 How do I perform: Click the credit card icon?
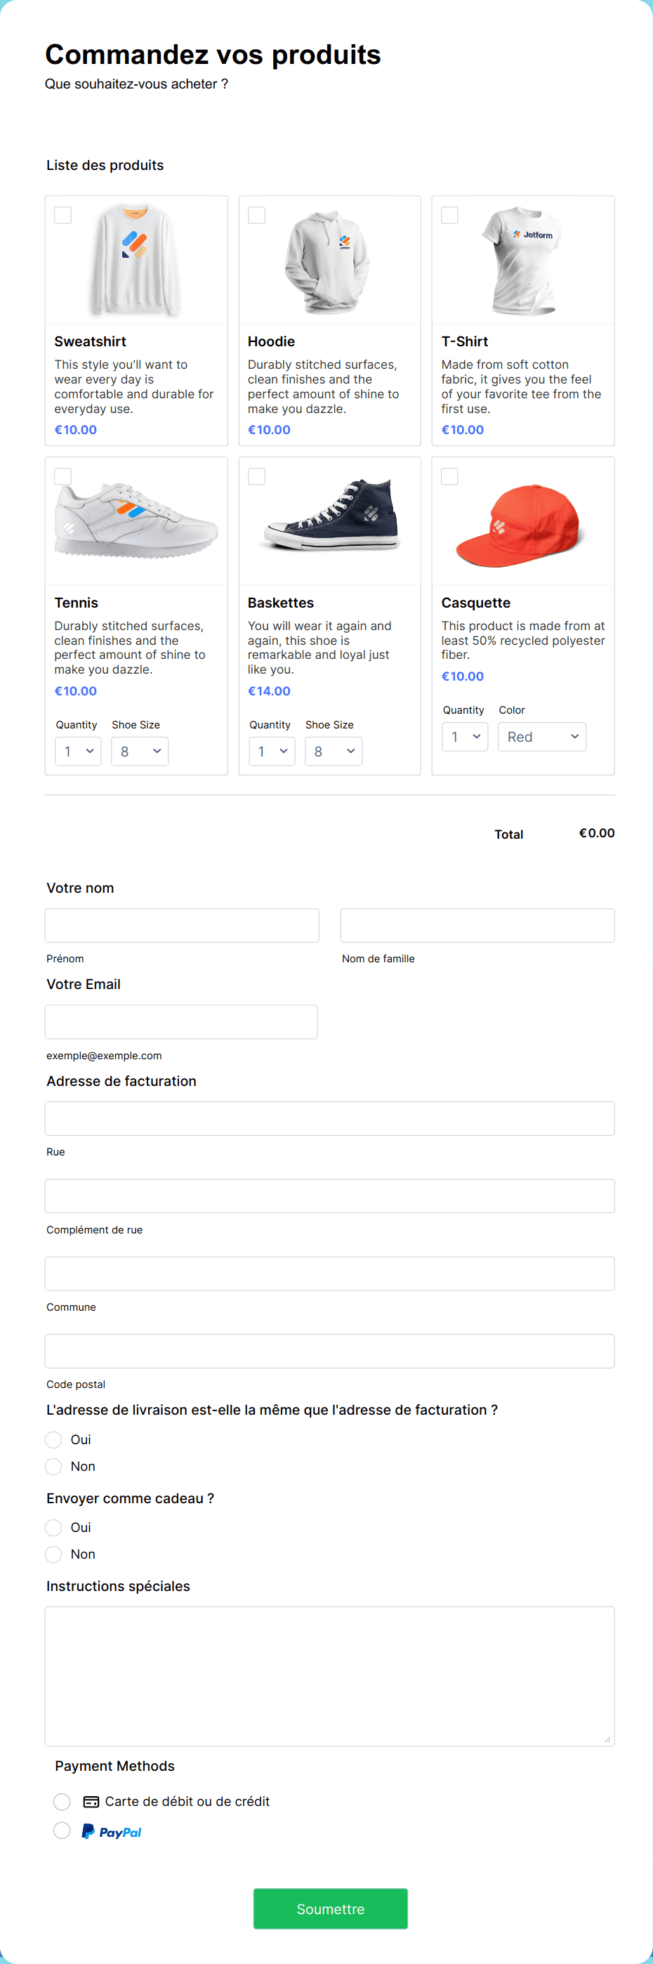(x=91, y=1802)
